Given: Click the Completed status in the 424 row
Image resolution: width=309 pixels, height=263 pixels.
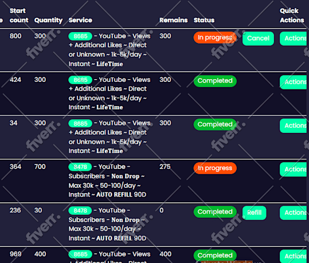Looking at the screenshot, I should pos(215,81).
